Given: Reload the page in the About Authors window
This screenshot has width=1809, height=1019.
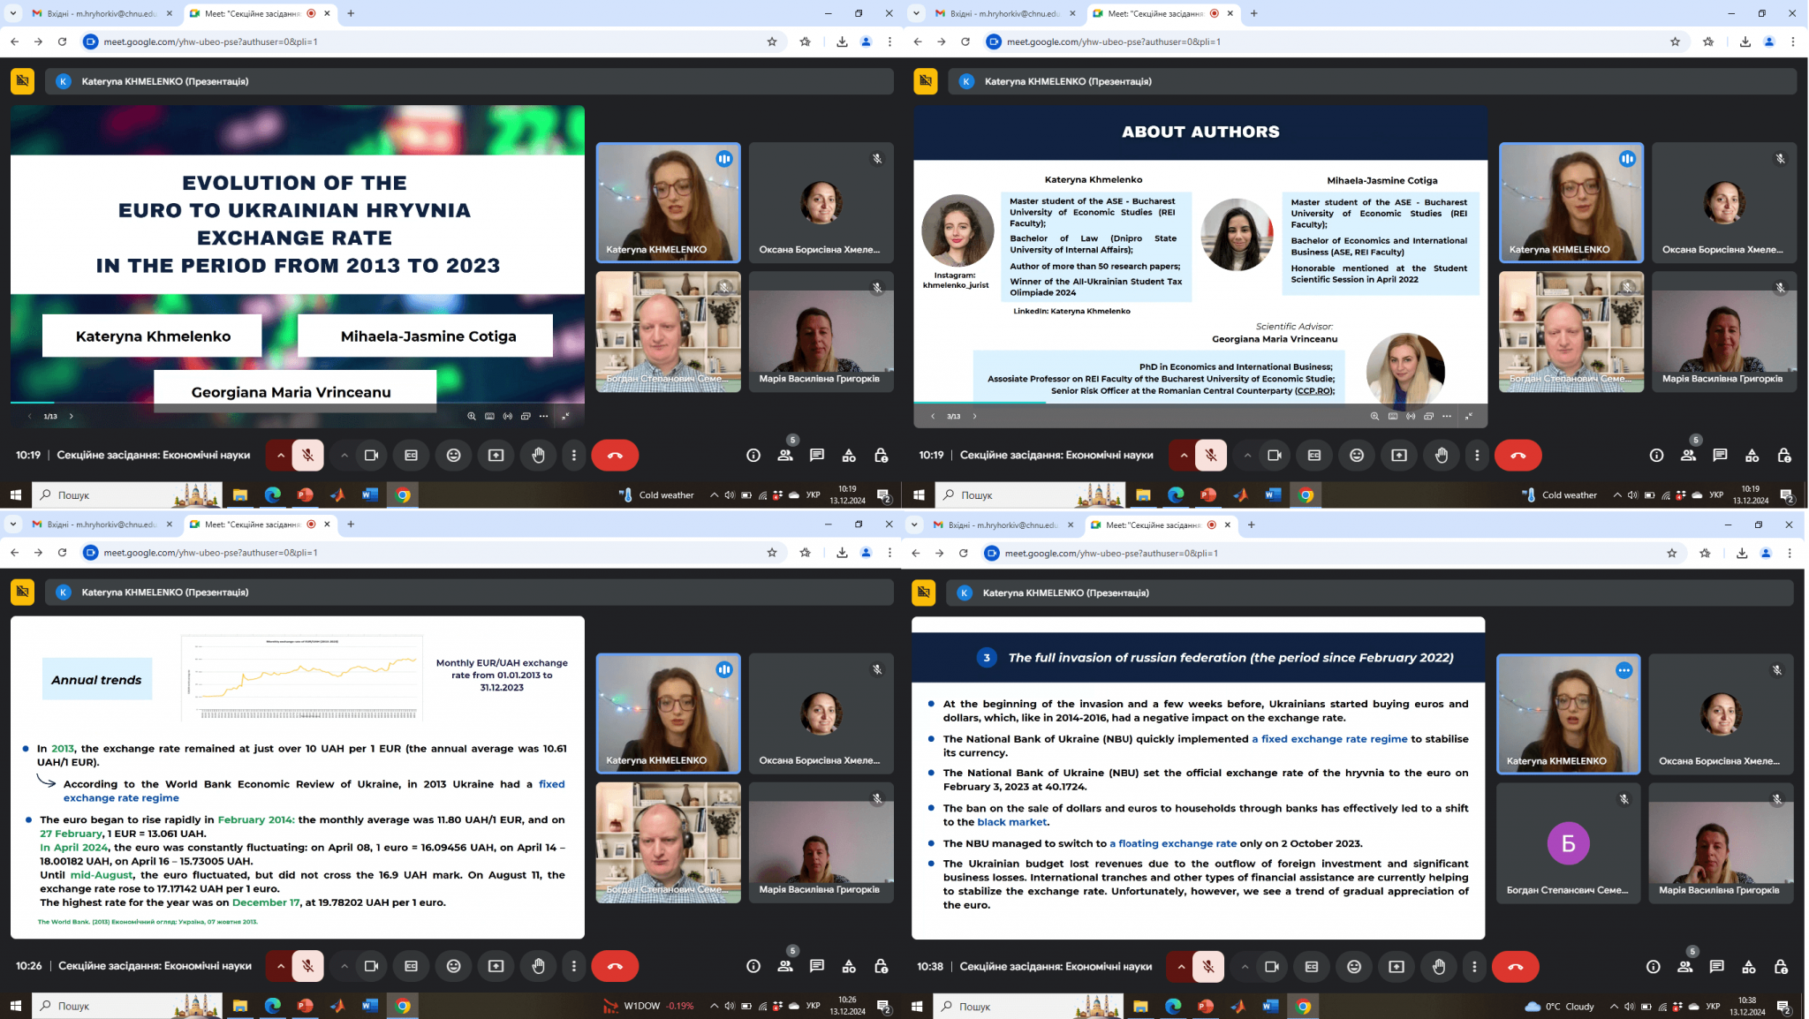Looking at the screenshot, I should [x=965, y=42].
